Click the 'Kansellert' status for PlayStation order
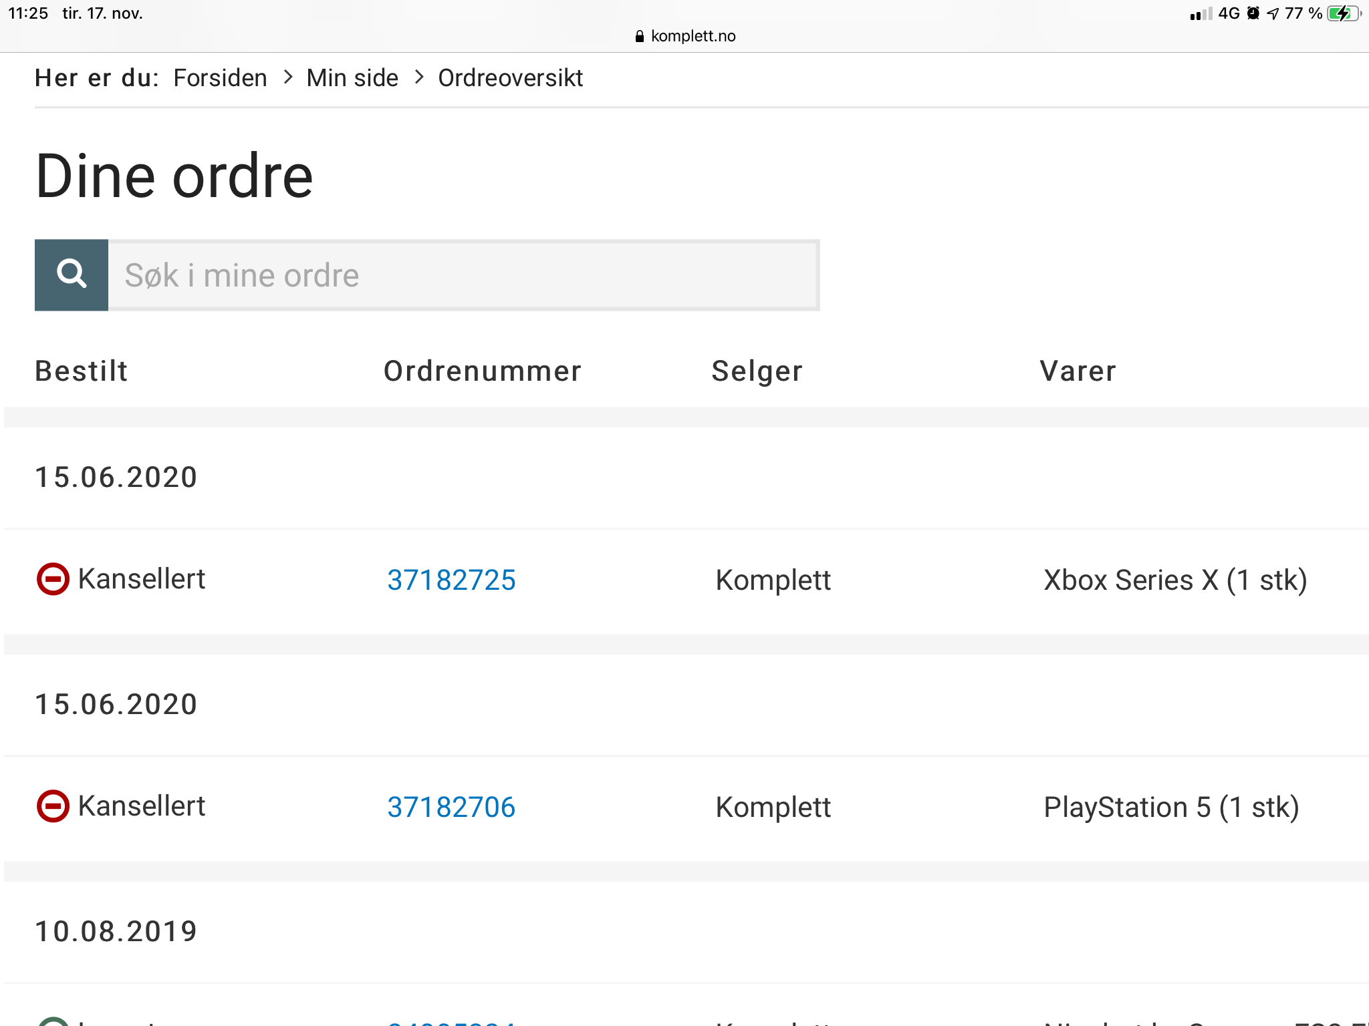This screenshot has height=1026, width=1369. [x=141, y=806]
